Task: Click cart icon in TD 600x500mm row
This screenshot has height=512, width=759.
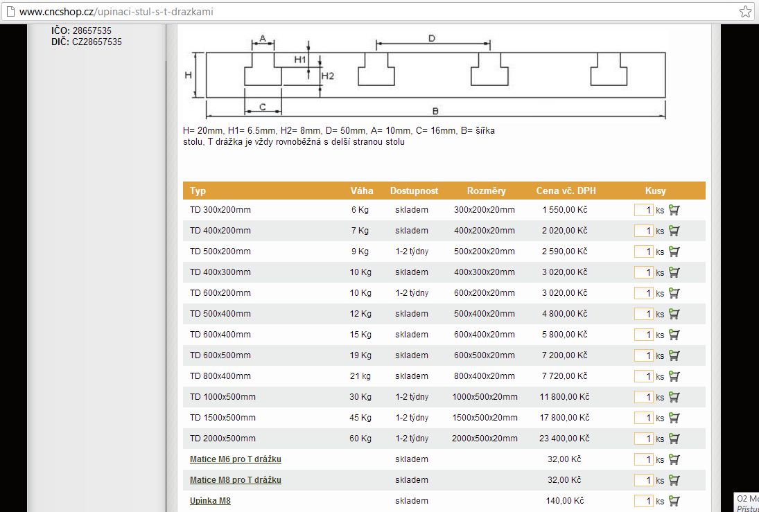Action: pyautogui.click(x=674, y=355)
